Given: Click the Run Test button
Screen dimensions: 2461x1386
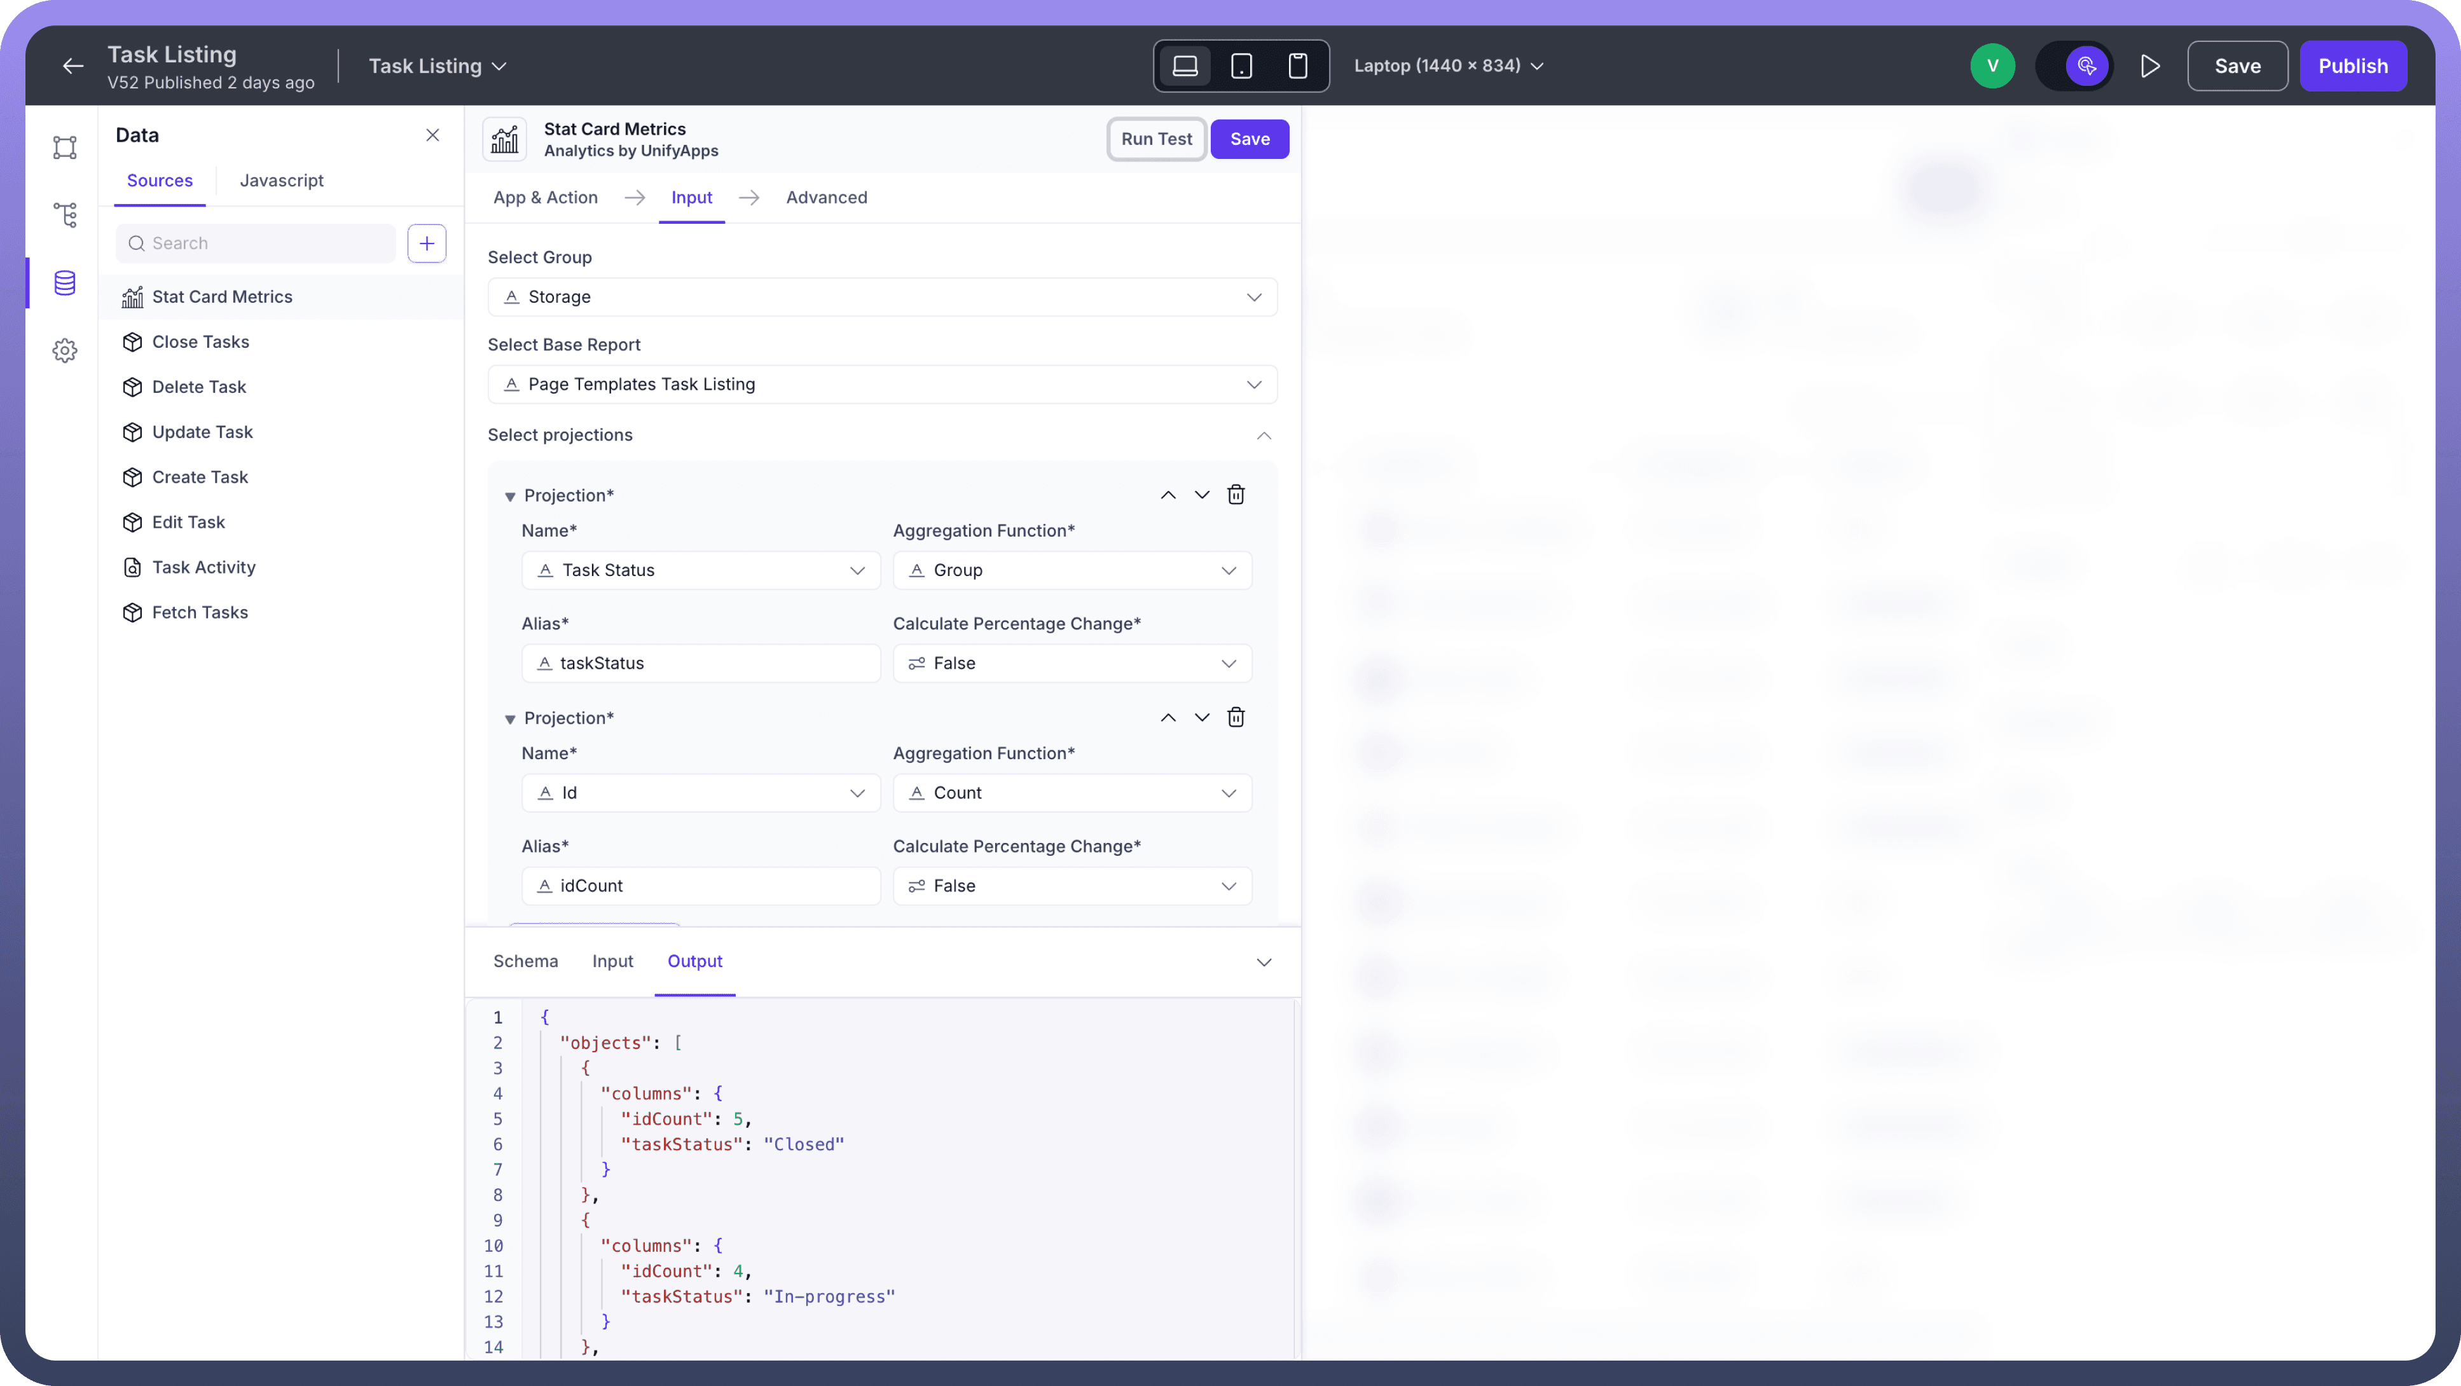Looking at the screenshot, I should pos(1156,139).
